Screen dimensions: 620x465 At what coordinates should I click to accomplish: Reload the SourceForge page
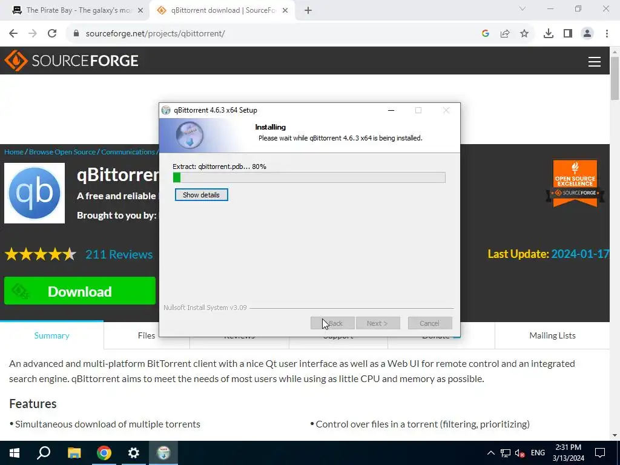(x=52, y=34)
